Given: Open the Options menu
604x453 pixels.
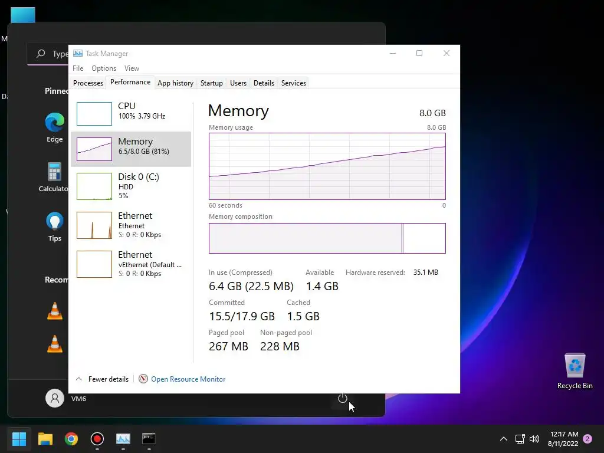Looking at the screenshot, I should coord(104,68).
